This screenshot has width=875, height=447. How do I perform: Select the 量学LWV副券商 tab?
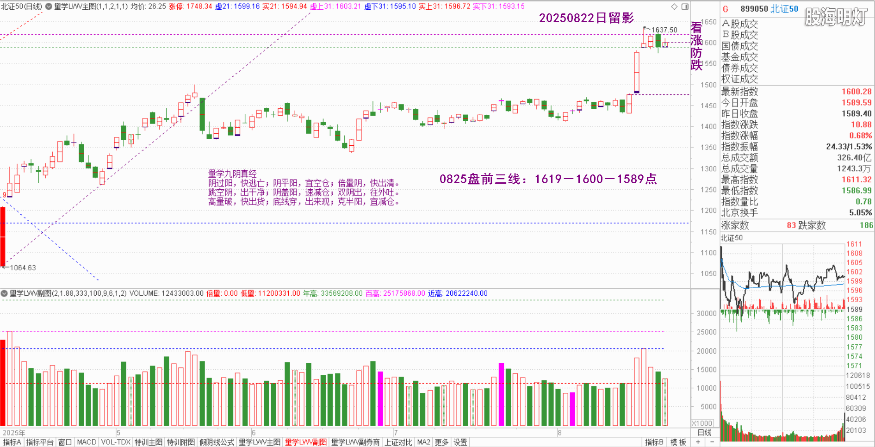click(355, 442)
